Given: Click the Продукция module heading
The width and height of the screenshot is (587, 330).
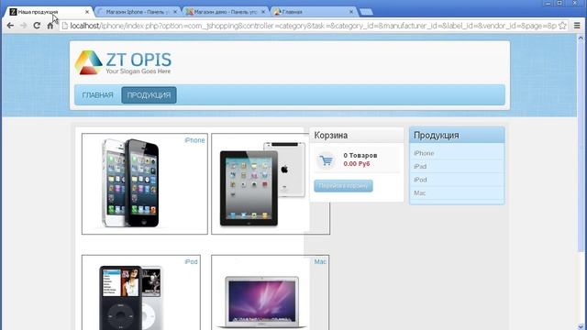Looking at the screenshot, I should point(437,135).
